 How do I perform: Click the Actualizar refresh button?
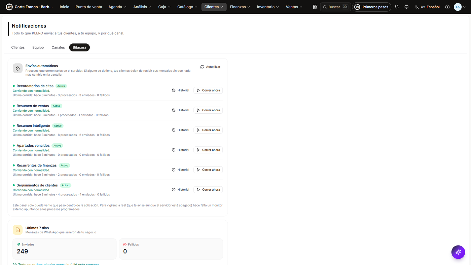[210, 67]
